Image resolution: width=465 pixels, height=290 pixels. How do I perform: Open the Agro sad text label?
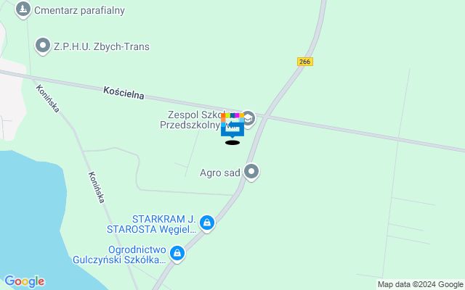[x=219, y=173]
